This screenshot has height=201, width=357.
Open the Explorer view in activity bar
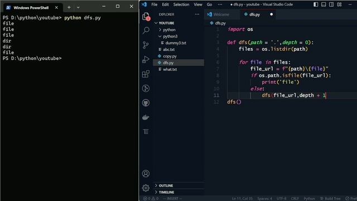(x=146, y=16)
